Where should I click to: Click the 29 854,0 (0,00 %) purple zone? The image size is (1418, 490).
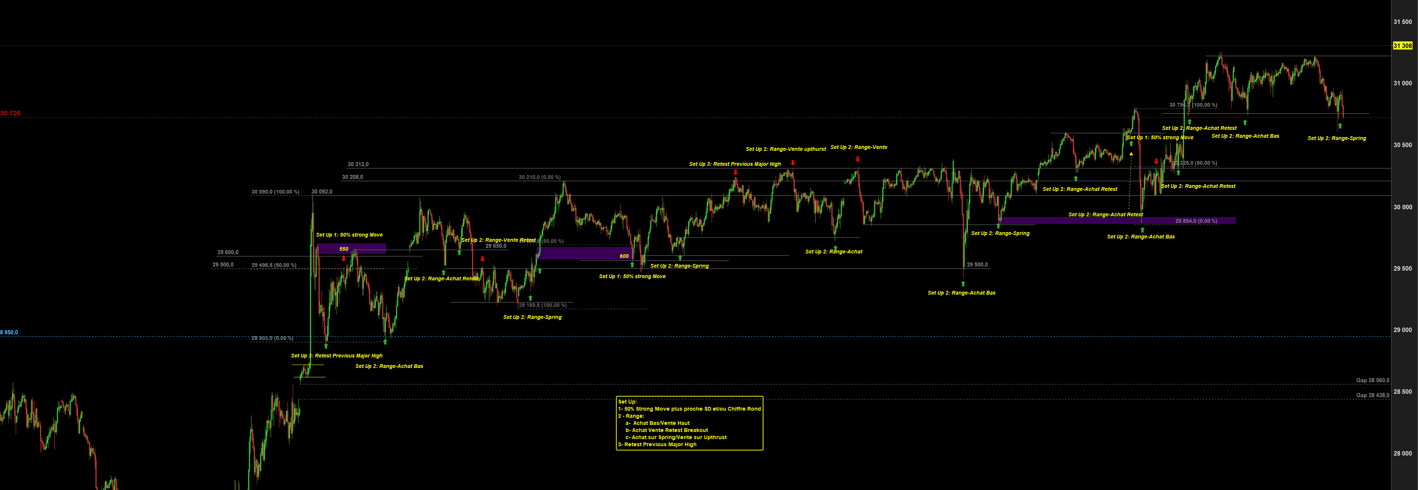[1117, 221]
